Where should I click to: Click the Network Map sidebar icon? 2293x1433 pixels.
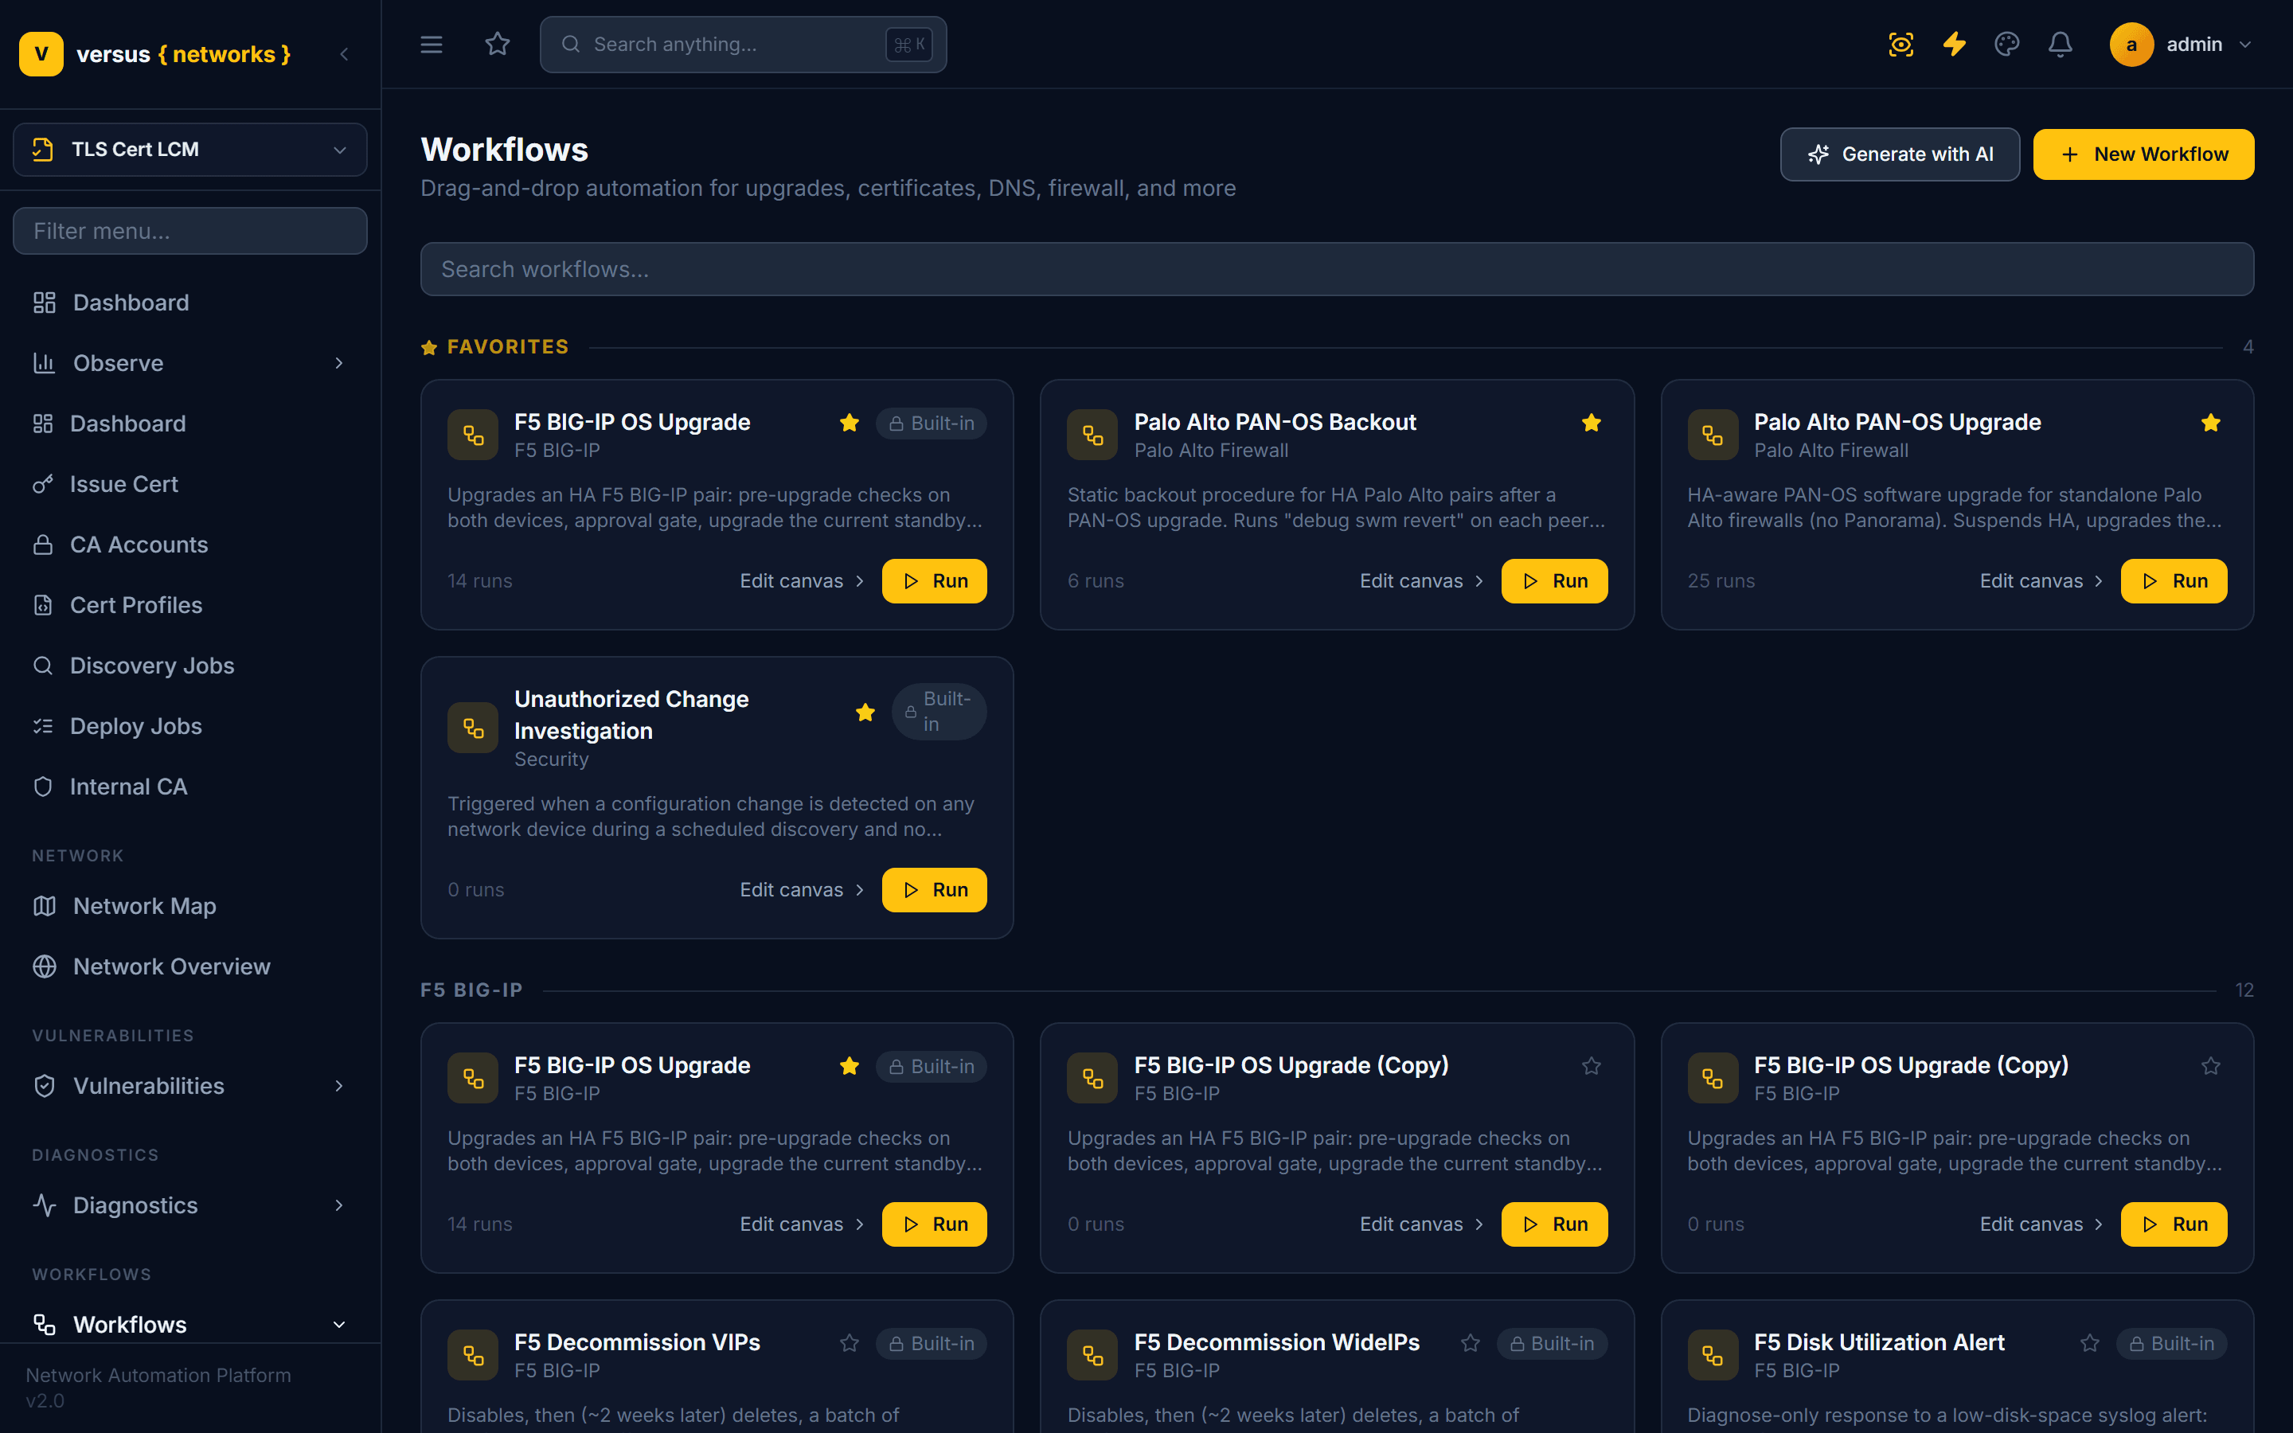pyautogui.click(x=45, y=906)
